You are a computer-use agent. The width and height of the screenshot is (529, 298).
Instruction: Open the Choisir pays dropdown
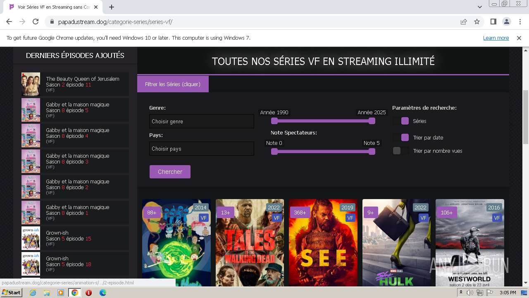202,149
